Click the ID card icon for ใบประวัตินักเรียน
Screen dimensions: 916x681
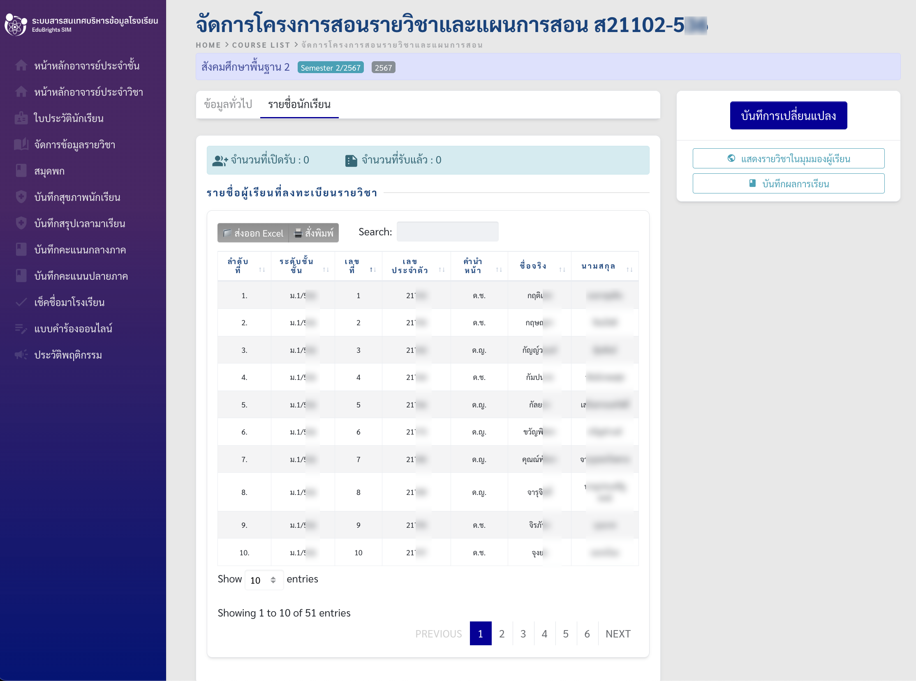tap(21, 118)
